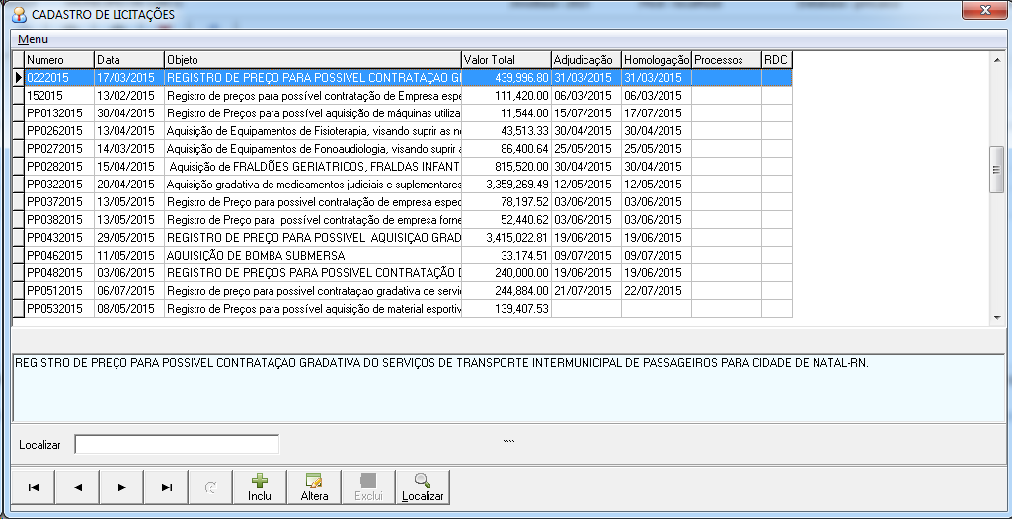Click the value 139,407.53
Screen dimensions: 1012x519
click(506, 309)
